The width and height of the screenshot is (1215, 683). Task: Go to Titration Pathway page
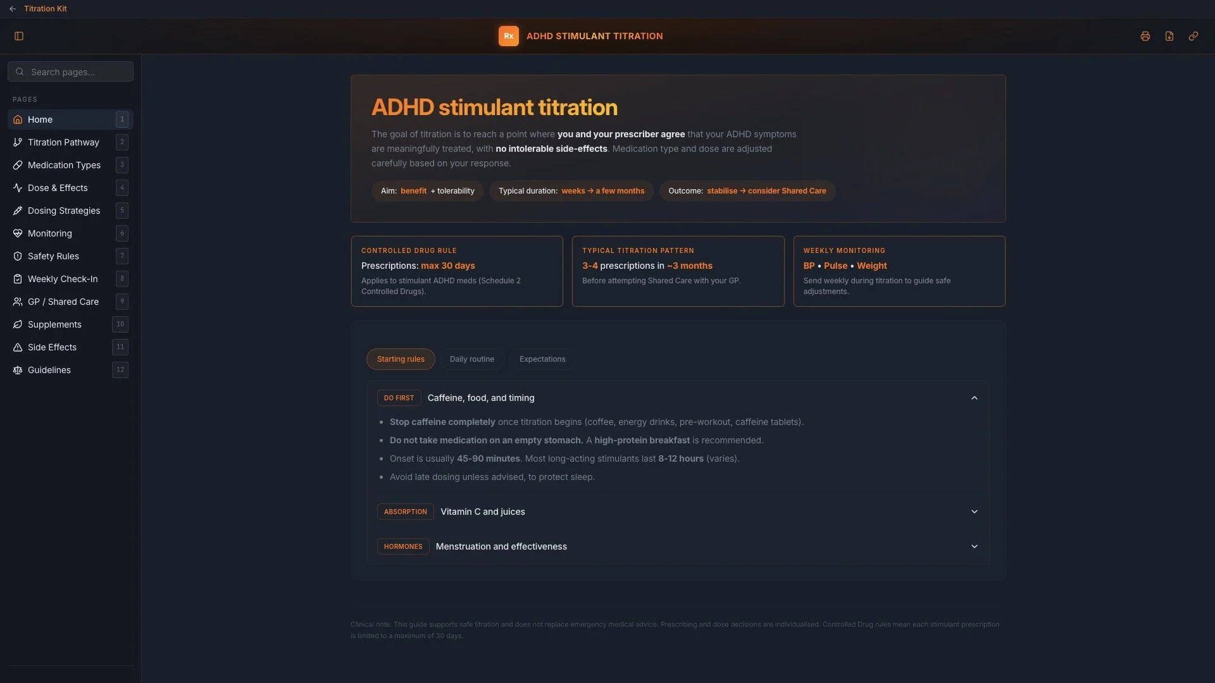tap(63, 142)
